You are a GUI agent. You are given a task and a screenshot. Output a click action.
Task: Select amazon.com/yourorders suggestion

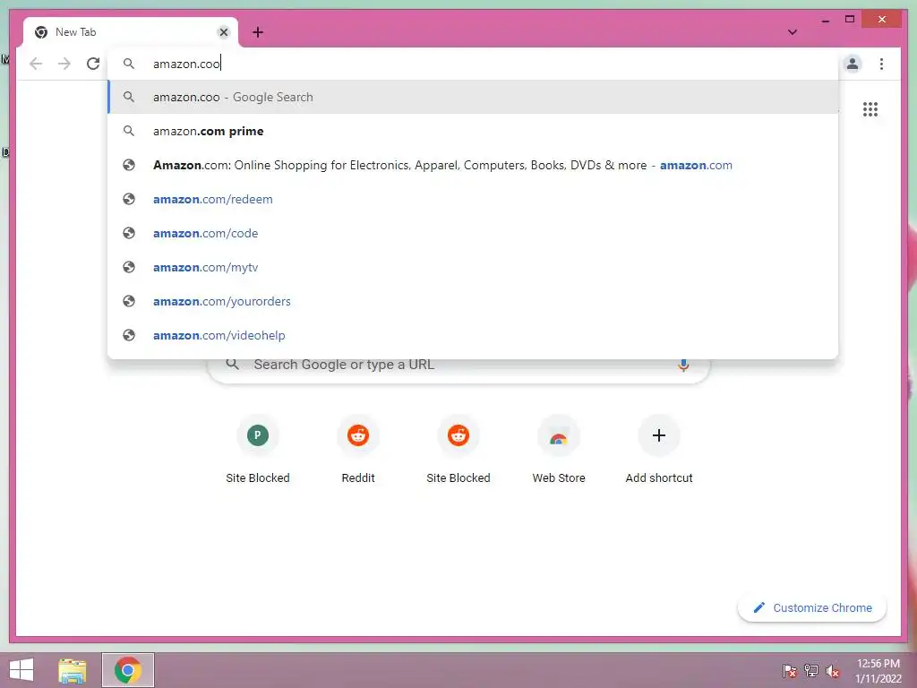coord(473,301)
